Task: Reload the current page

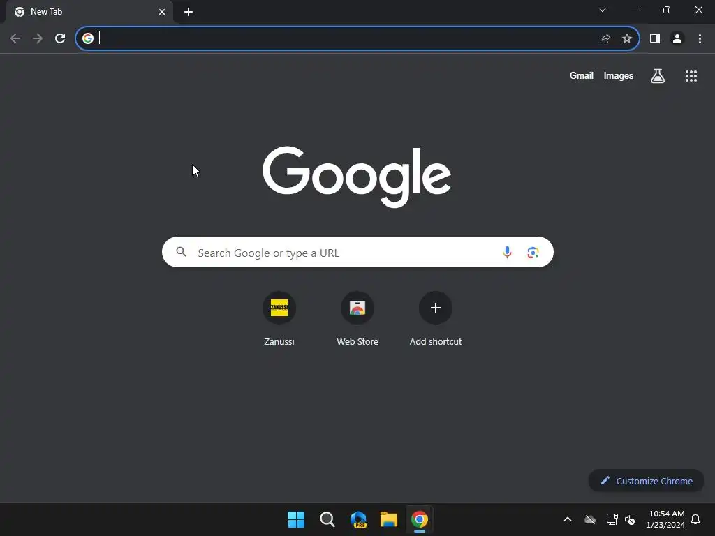Action: pyautogui.click(x=60, y=39)
